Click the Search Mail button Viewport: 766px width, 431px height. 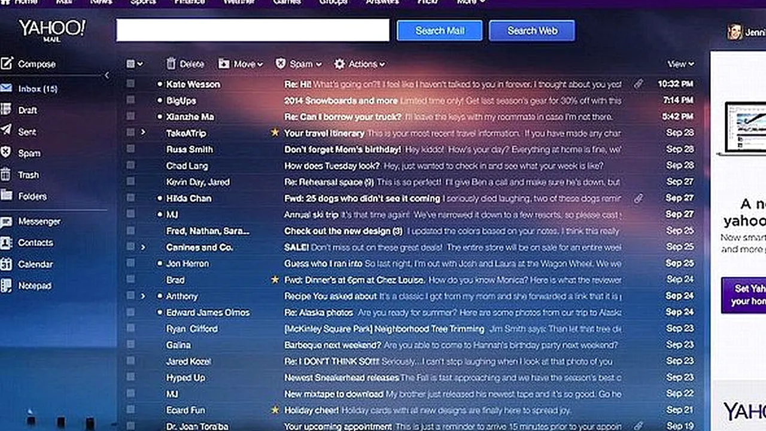(x=439, y=31)
